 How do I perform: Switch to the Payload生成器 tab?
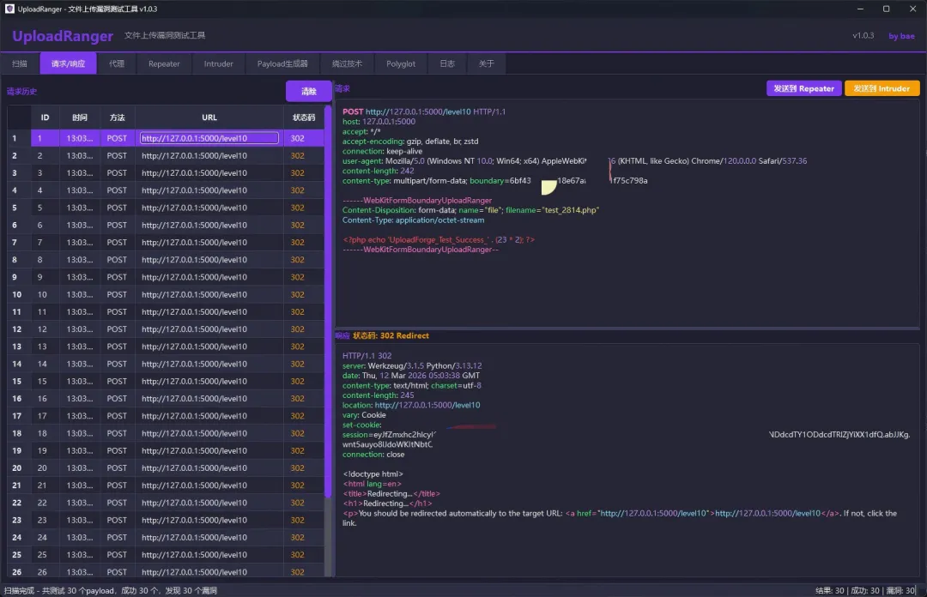(282, 63)
